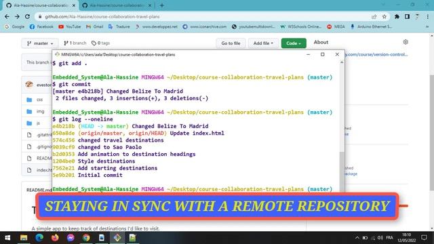This screenshot has height=244, width=434.
Task: Click browser page vertical scrollbar
Action: coord(431,133)
